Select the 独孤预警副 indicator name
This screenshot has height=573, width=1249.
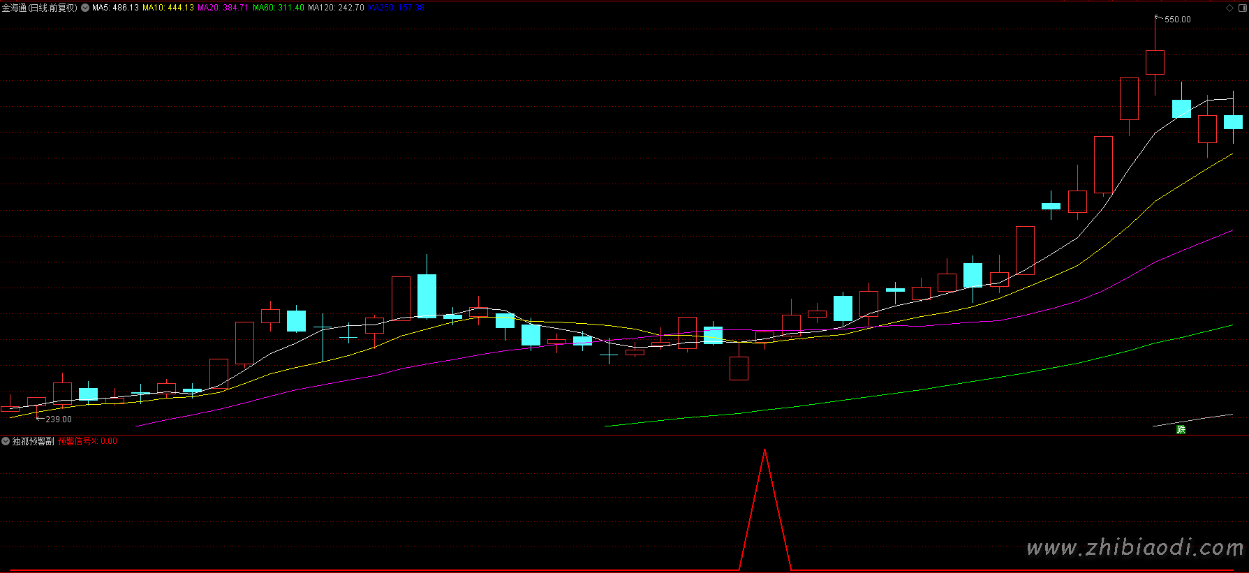[x=33, y=441]
